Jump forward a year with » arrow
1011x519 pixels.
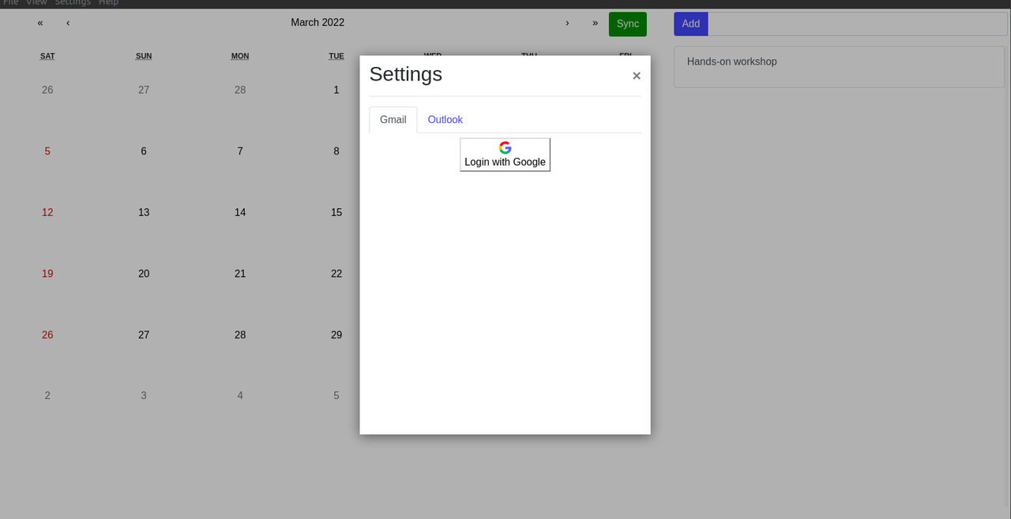pos(595,23)
